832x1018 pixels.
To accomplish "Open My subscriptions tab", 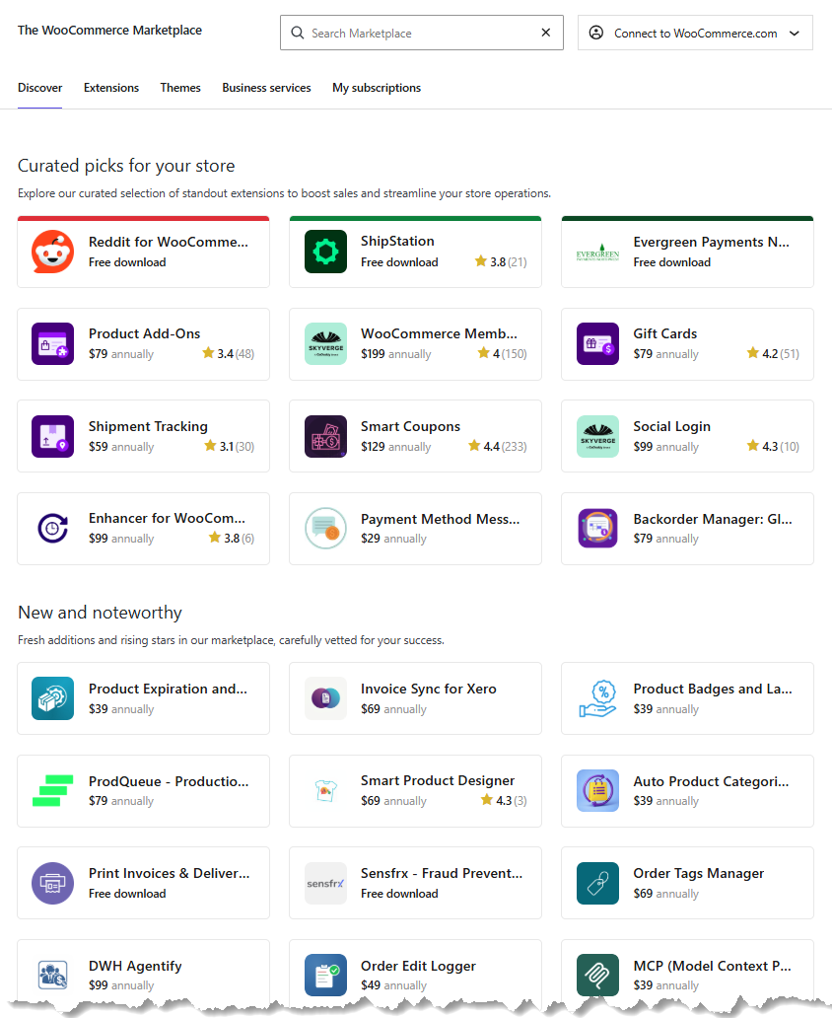I will 377,88.
